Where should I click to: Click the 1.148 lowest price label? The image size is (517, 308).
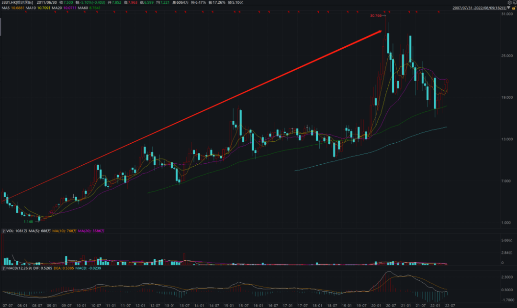(x=30, y=221)
